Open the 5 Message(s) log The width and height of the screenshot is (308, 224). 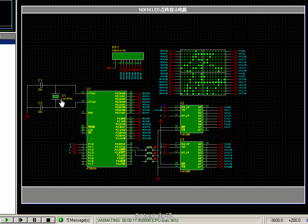coord(78,220)
